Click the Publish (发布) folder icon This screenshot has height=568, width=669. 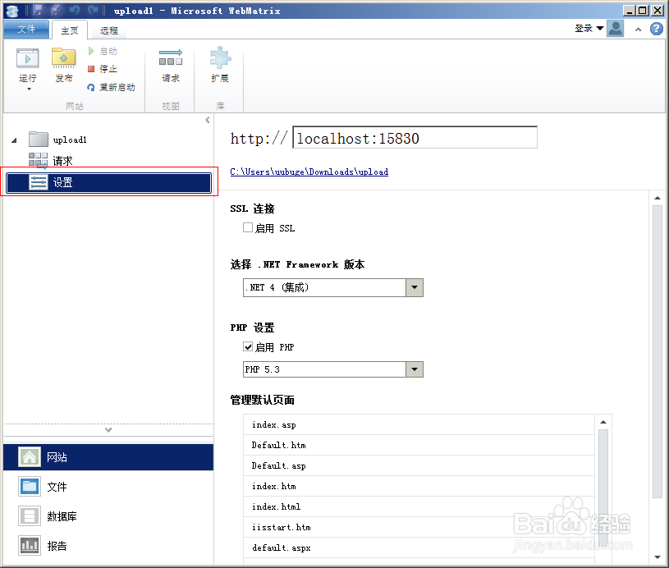(63, 58)
